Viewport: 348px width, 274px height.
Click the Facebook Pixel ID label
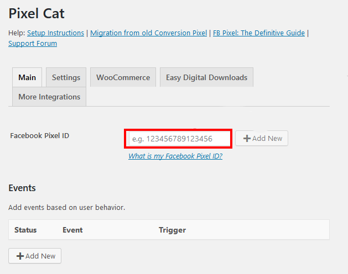(x=39, y=136)
